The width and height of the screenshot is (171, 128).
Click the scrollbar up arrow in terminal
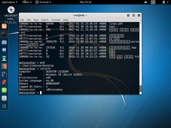pyautogui.click(x=141, y=23)
